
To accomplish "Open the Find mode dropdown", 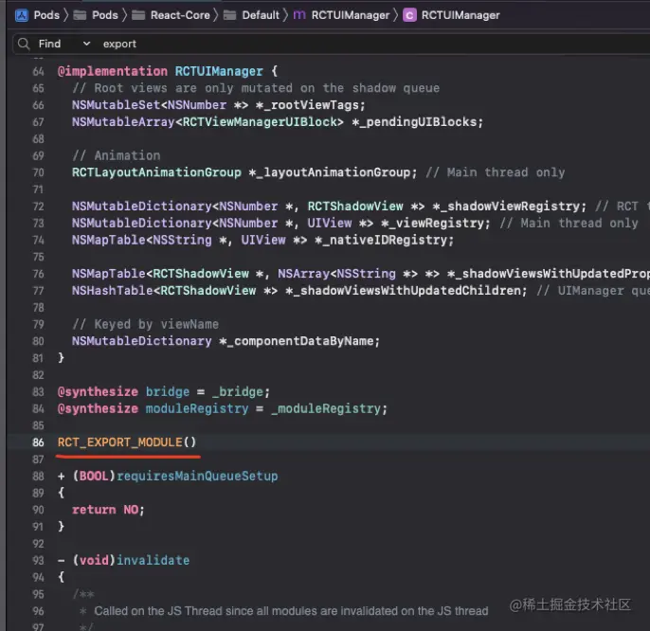I will point(64,44).
